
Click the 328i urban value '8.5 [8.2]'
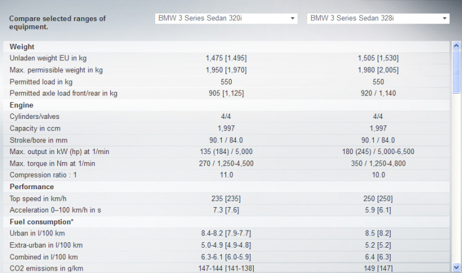click(378, 234)
